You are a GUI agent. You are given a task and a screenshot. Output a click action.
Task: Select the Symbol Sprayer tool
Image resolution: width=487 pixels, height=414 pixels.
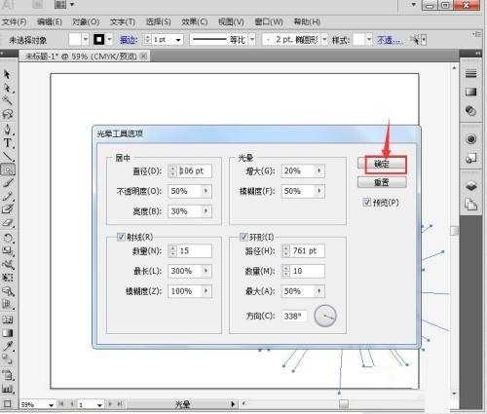pyautogui.click(x=7, y=375)
